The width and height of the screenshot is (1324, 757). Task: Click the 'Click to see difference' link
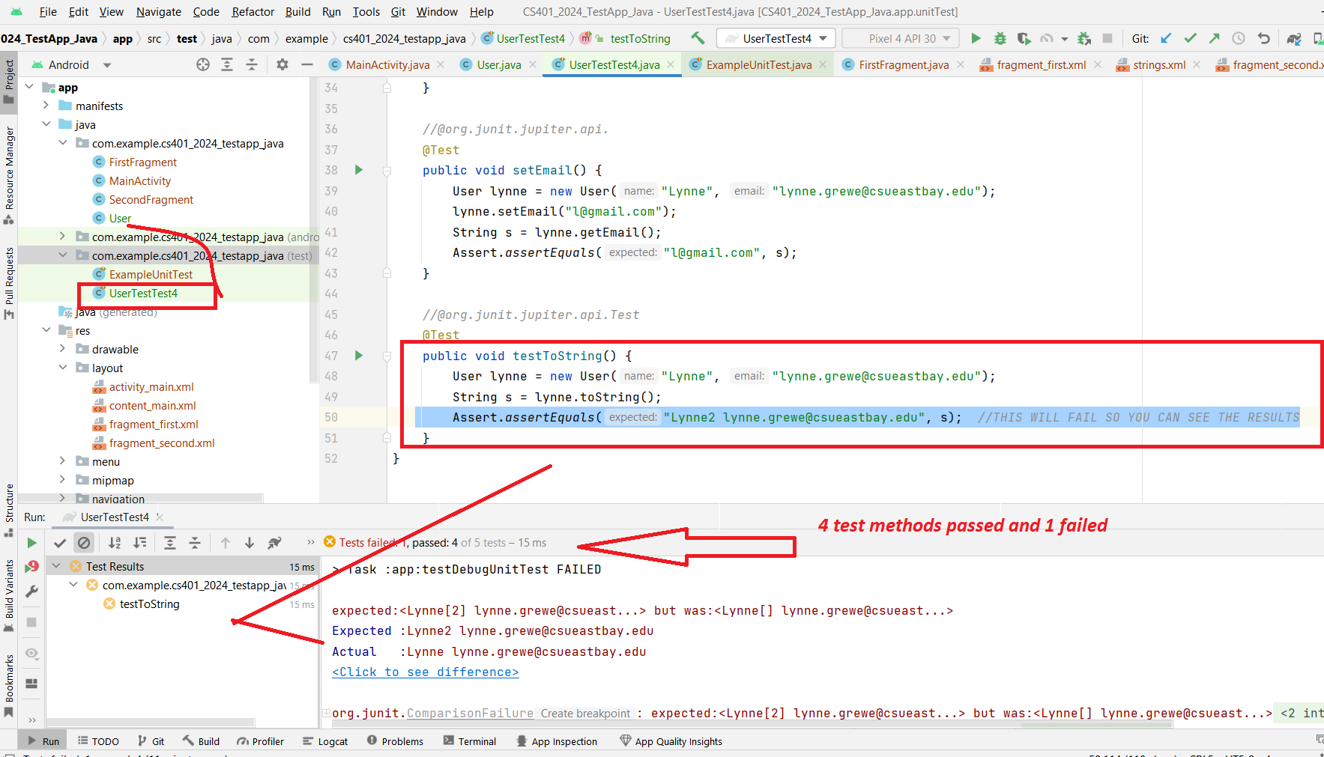pyautogui.click(x=425, y=672)
